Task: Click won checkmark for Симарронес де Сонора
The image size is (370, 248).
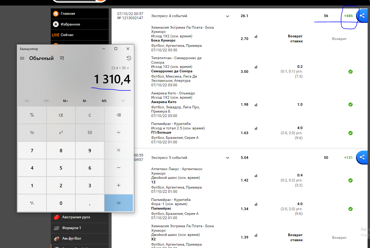Action: pyautogui.click(x=351, y=72)
